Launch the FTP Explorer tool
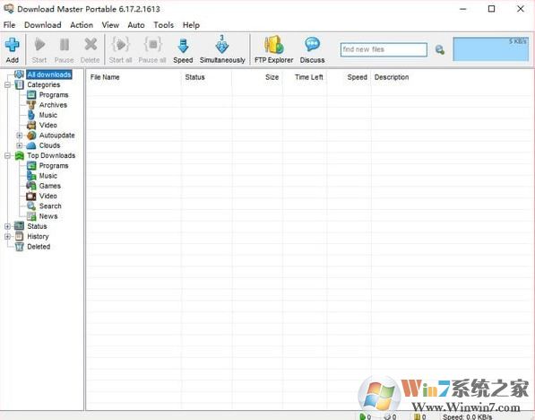The image size is (535, 420). pos(273,50)
